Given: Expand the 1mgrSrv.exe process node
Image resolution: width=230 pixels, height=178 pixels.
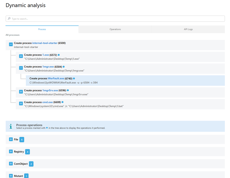Looking at the screenshot, I should tap(21, 92).
